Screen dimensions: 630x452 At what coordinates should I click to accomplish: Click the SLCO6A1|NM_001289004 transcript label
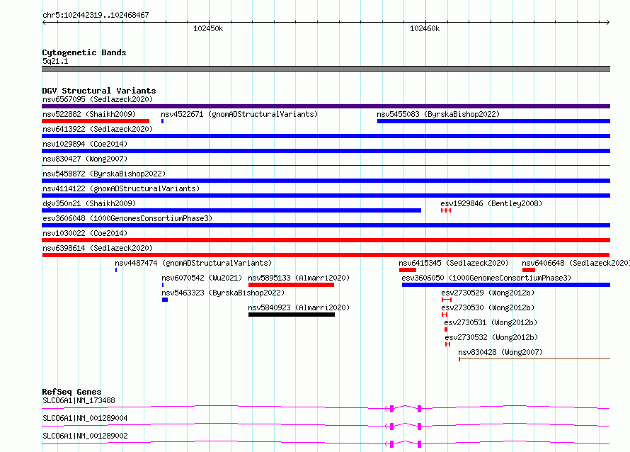coord(85,418)
